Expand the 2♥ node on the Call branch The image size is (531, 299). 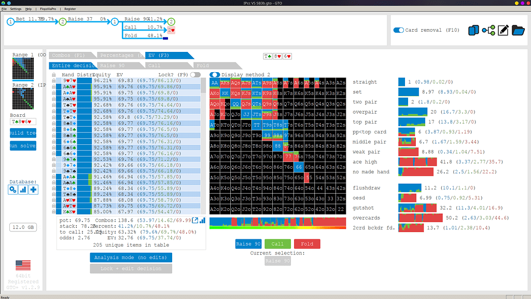(171, 30)
